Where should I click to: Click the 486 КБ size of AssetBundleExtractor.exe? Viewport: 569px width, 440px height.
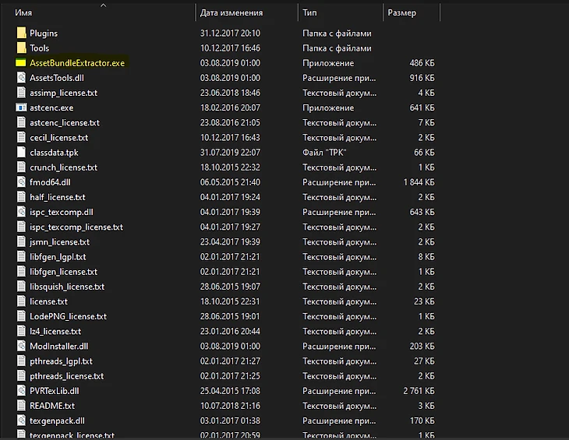pyautogui.click(x=422, y=63)
